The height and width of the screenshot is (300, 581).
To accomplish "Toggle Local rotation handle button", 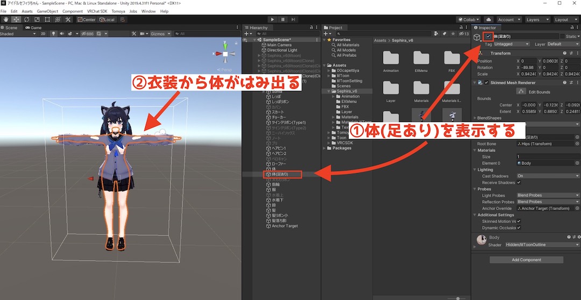I will pyautogui.click(x=107, y=20).
